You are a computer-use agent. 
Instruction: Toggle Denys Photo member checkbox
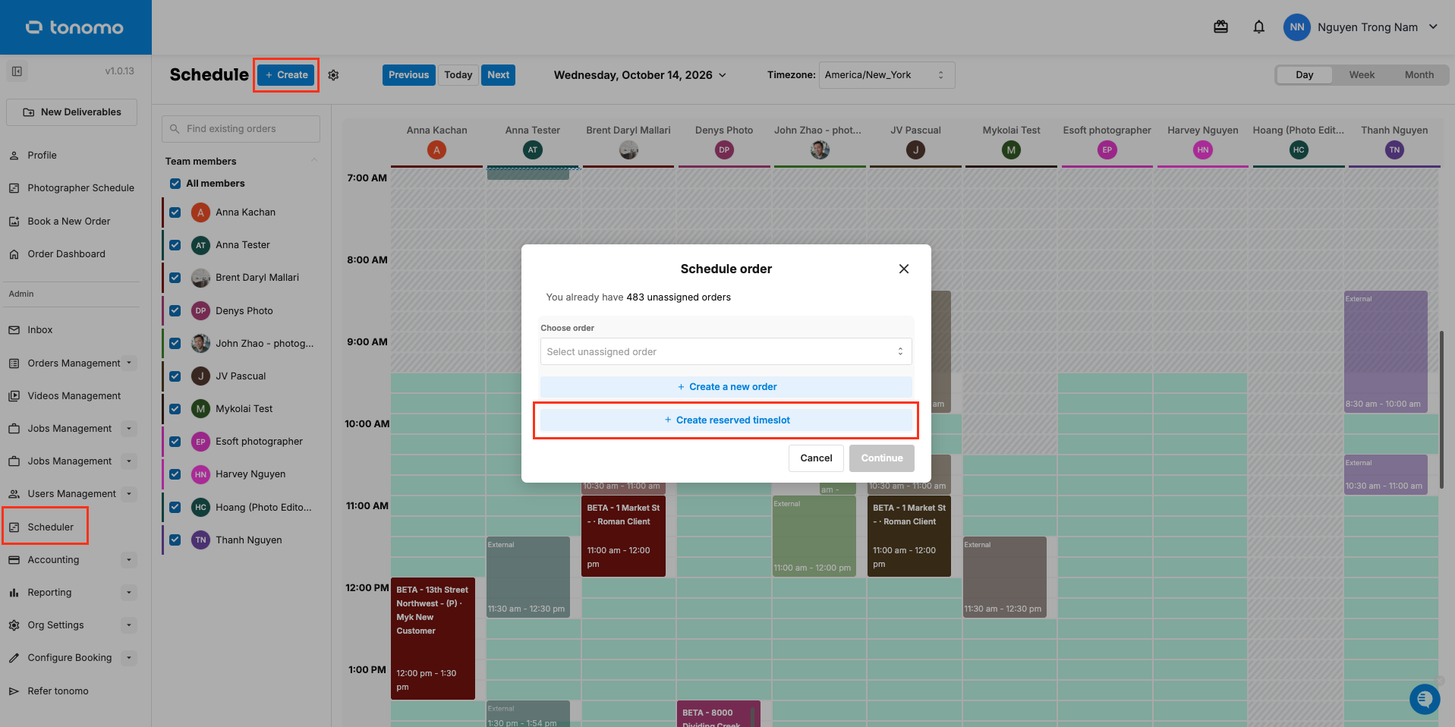(175, 310)
